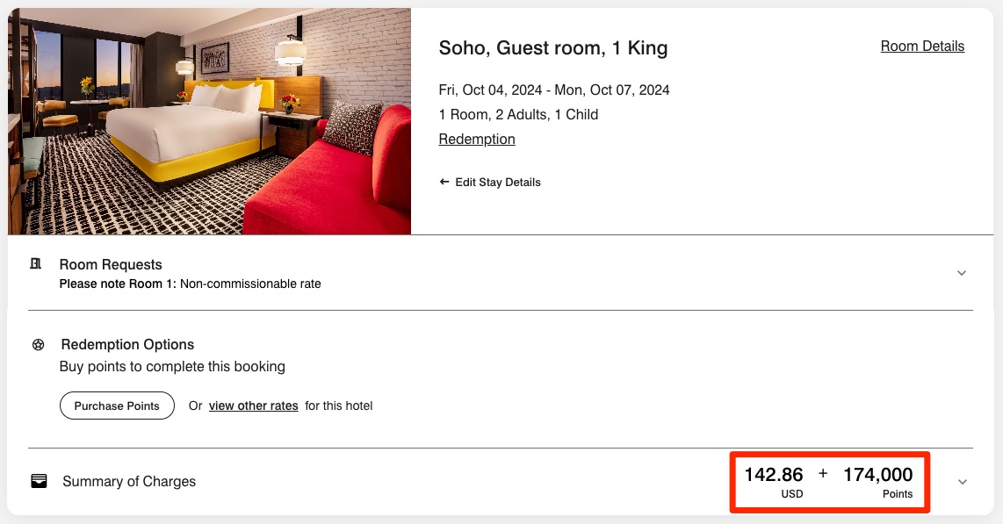Click the Redemption link under the stay dates

pos(477,139)
